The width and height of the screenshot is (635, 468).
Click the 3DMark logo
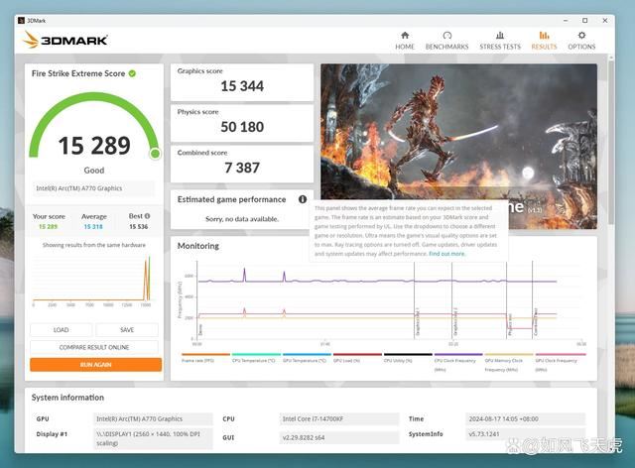[x=65, y=40]
